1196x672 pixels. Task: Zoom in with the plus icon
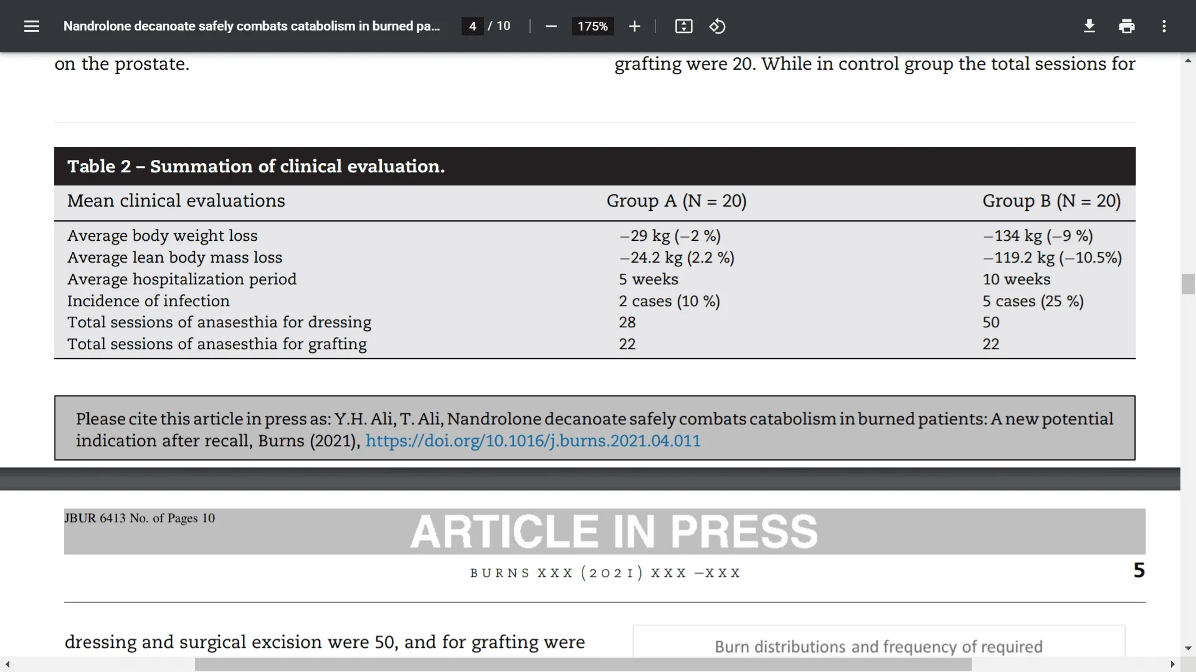[634, 26]
